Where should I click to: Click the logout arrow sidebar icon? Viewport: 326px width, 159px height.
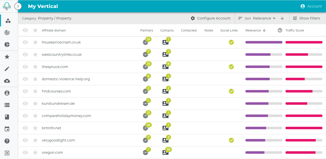[7, 153]
